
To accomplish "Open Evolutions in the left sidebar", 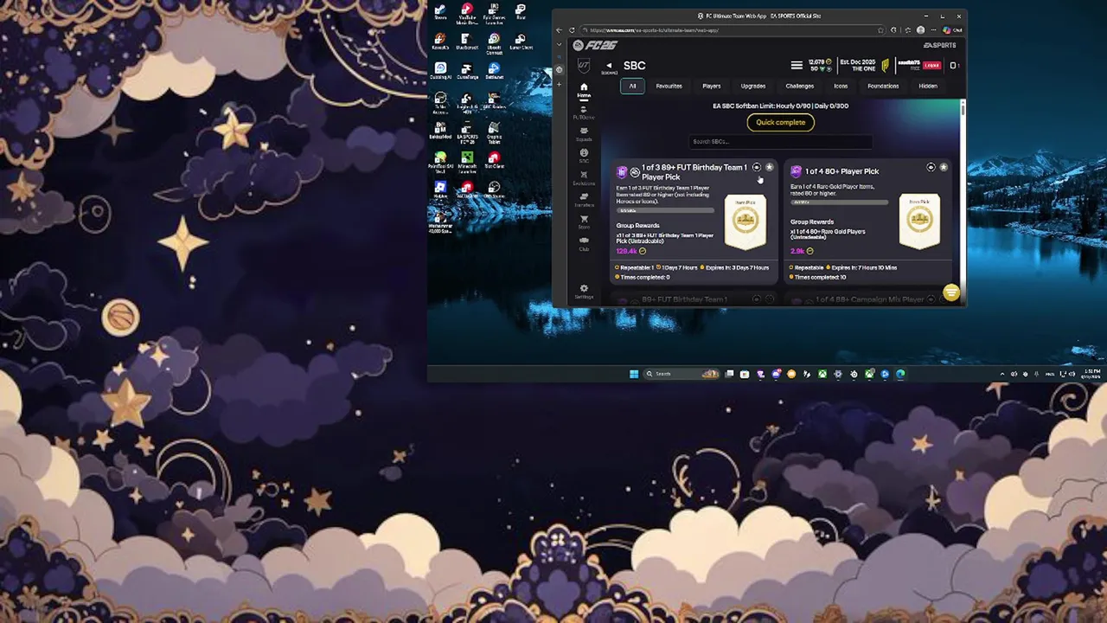I will 584,177.
